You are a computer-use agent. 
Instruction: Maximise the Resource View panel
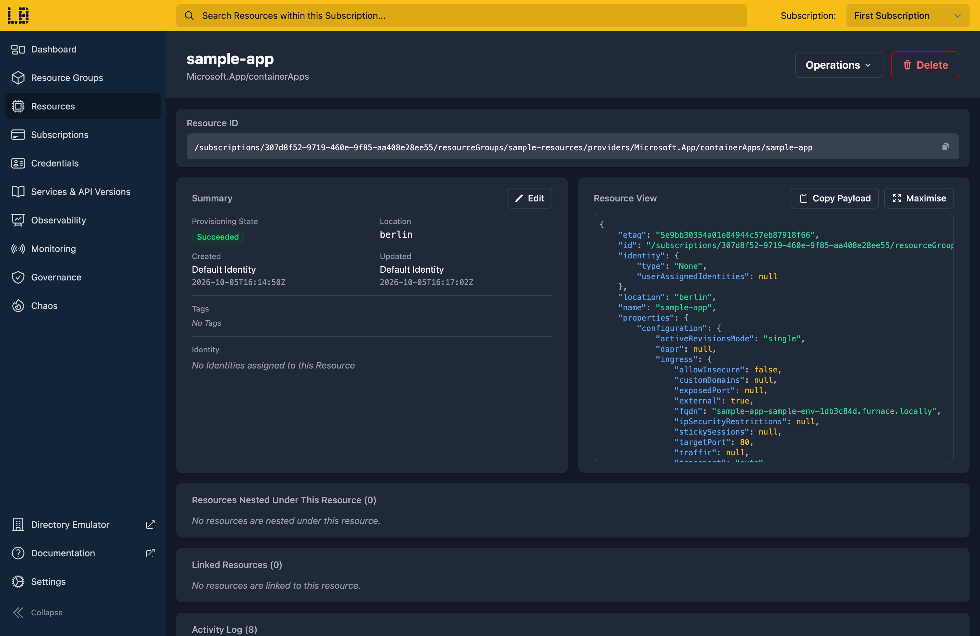pos(919,198)
